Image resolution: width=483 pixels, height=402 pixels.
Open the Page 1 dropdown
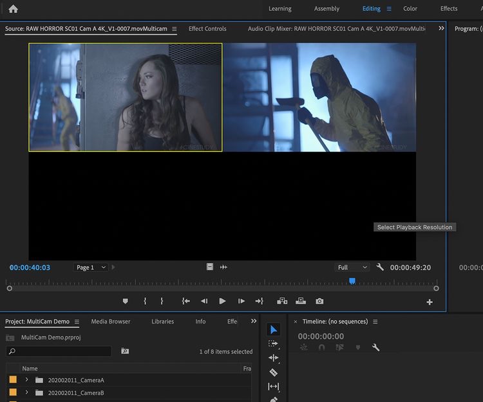pos(91,268)
